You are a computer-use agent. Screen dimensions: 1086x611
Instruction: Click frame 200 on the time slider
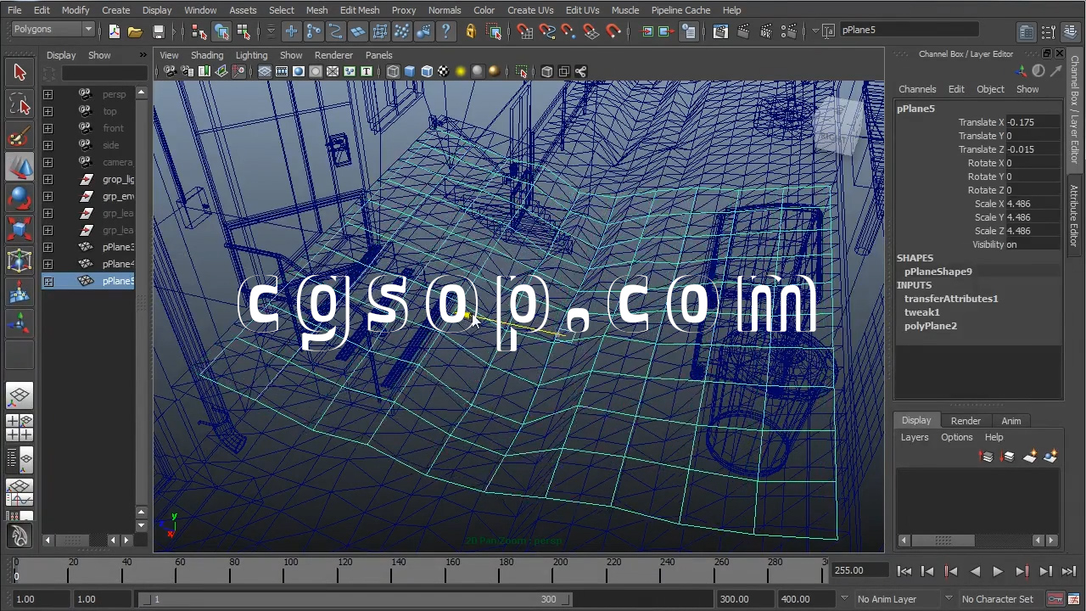point(560,569)
